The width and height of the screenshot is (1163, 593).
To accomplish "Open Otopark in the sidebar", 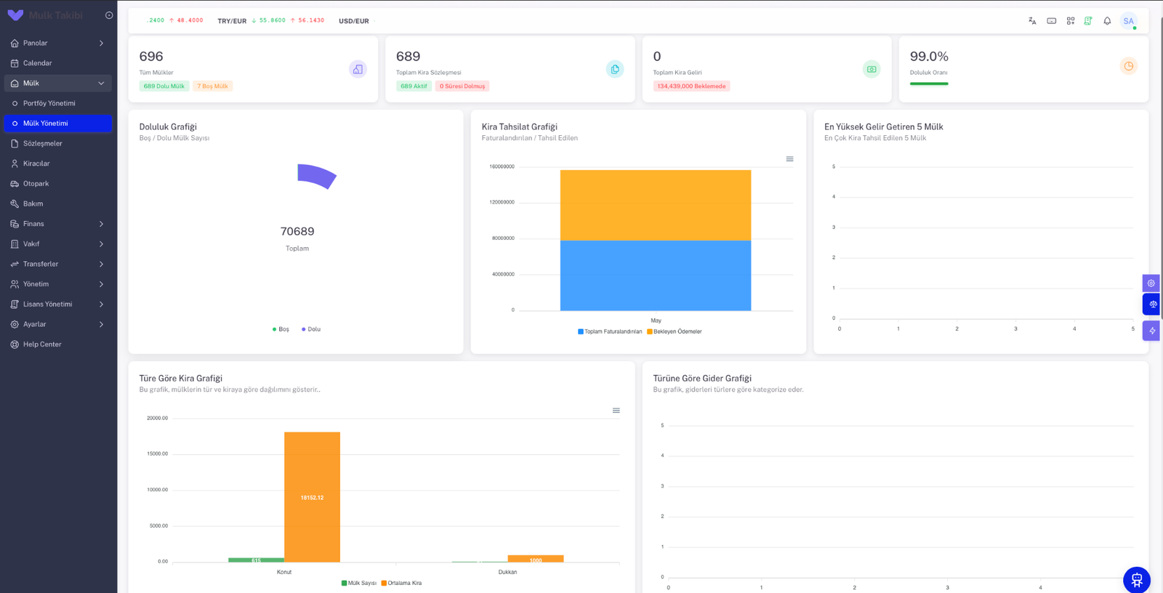I will coord(58,184).
